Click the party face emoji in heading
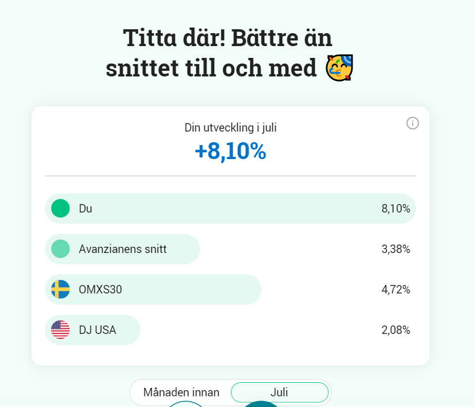The width and height of the screenshot is (474, 407). (x=339, y=69)
